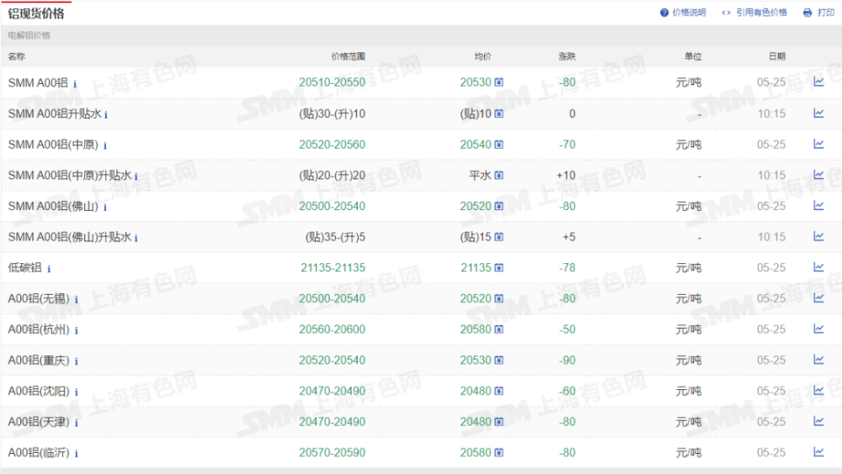Screen dimensions: 842x474
Task: Click calendar icon beside A00铝(重庆) average
Action: (x=498, y=360)
